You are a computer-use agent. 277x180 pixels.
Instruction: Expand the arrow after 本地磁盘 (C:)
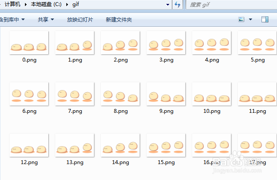tap(67, 4)
